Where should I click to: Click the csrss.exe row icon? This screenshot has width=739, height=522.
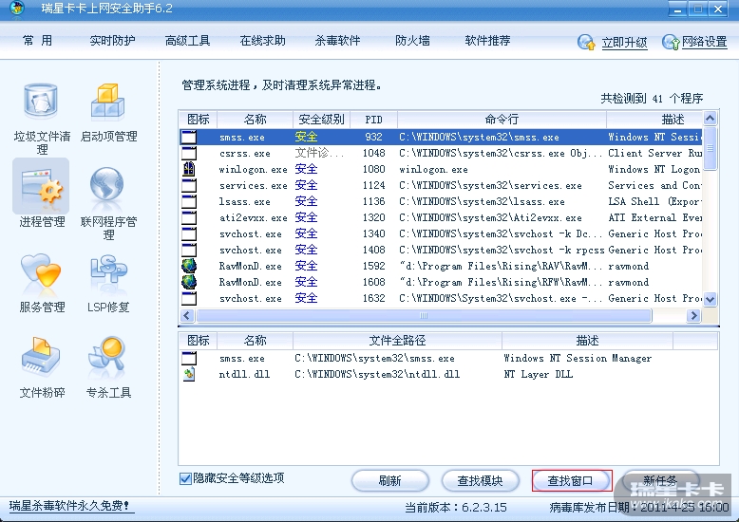coord(189,153)
